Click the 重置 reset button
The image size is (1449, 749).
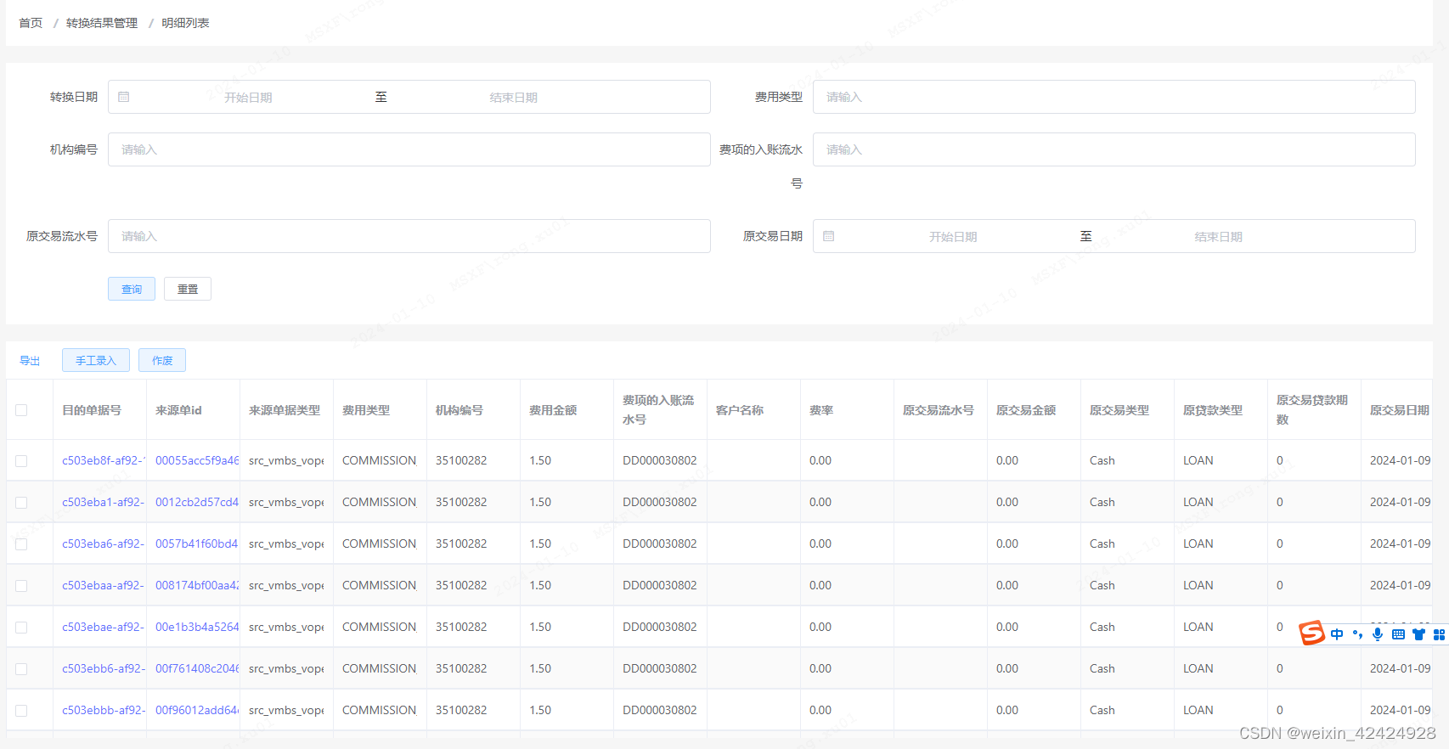pos(188,289)
